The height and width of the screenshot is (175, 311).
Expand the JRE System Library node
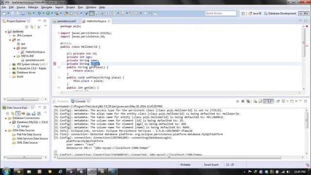click(10, 64)
